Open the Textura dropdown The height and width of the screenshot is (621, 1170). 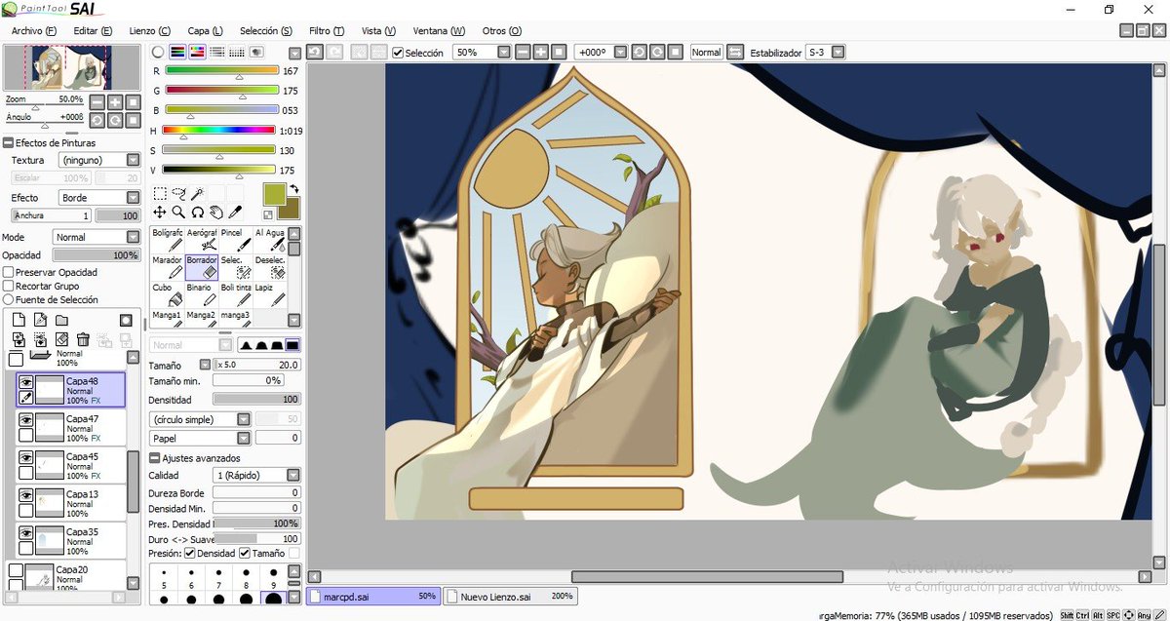tap(98, 160)
